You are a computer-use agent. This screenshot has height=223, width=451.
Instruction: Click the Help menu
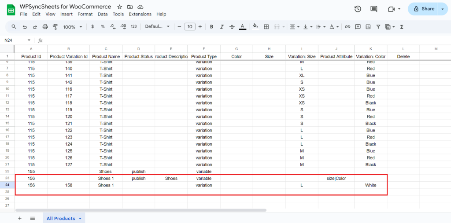tap(161, 14)
